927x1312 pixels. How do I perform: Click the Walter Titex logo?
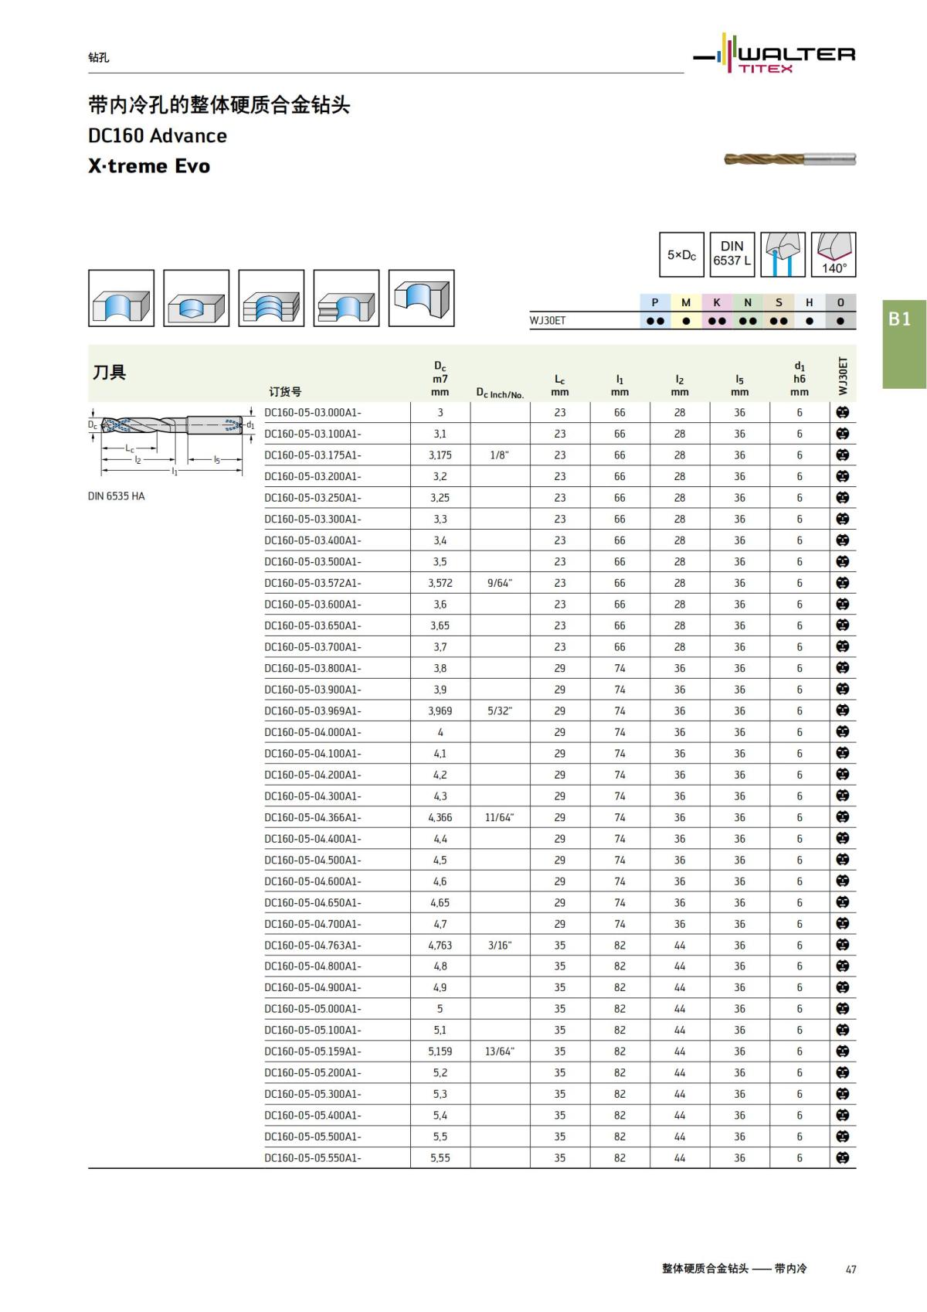click(x=775, y=54)
